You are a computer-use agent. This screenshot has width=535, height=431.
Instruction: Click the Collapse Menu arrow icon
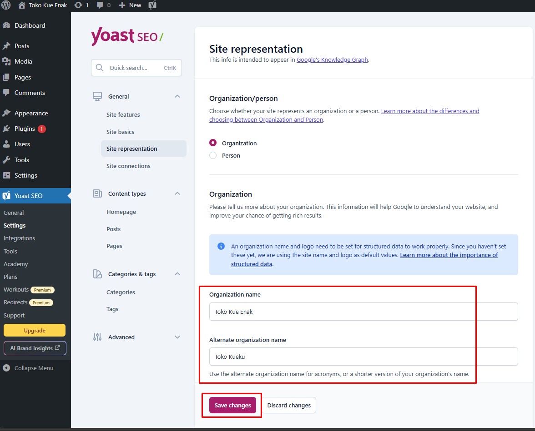(x=6, y=368)
